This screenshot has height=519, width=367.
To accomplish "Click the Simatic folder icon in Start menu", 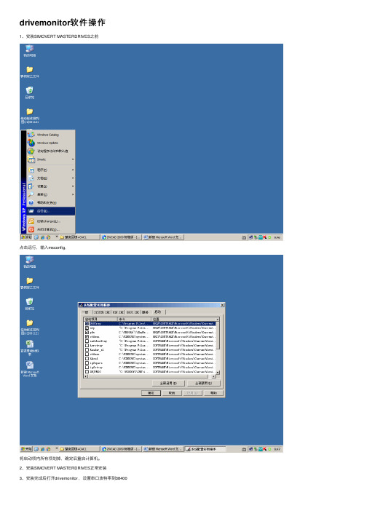I will [31, 159].
